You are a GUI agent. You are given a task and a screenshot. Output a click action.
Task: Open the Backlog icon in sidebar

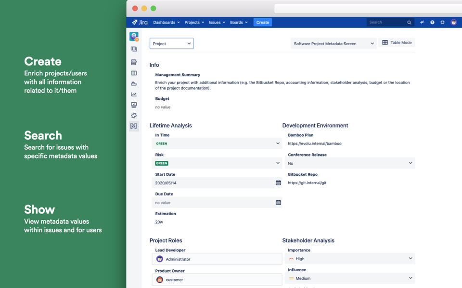point(134,62)
